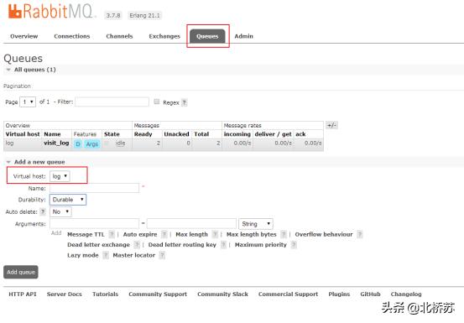The height and width of the screenshot is (323, 464).
Task: Sort by Virtual host column
Action: click(23, 134)
